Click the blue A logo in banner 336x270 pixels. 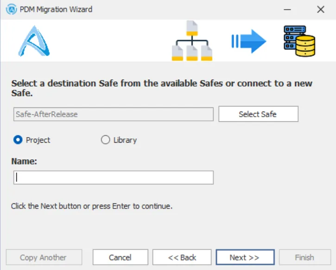coord(34,41)
